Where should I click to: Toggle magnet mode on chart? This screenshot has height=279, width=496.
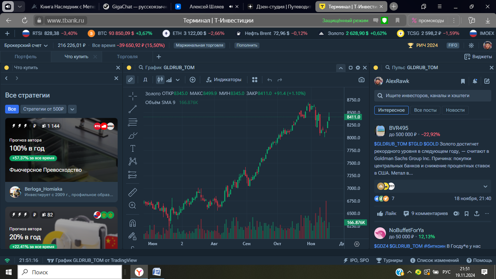click(x=133, y=223)
